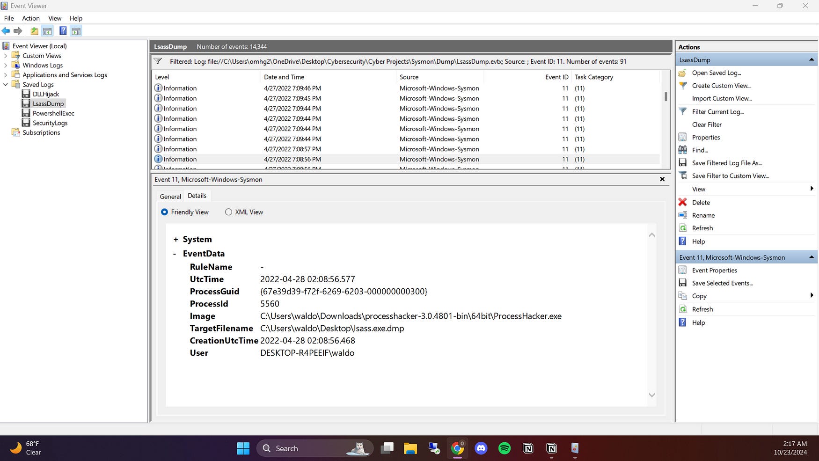Open the Action menu
The width and height of the screenshot is (819, 461).
pos(31,18)
